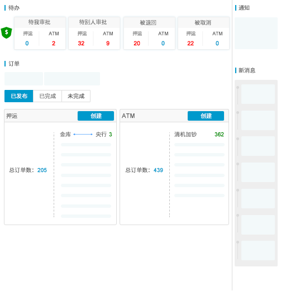Viewport: 281px width, 291px height.
Task: Click 创建 button in 押运 panel
Action: coord(96,116)
